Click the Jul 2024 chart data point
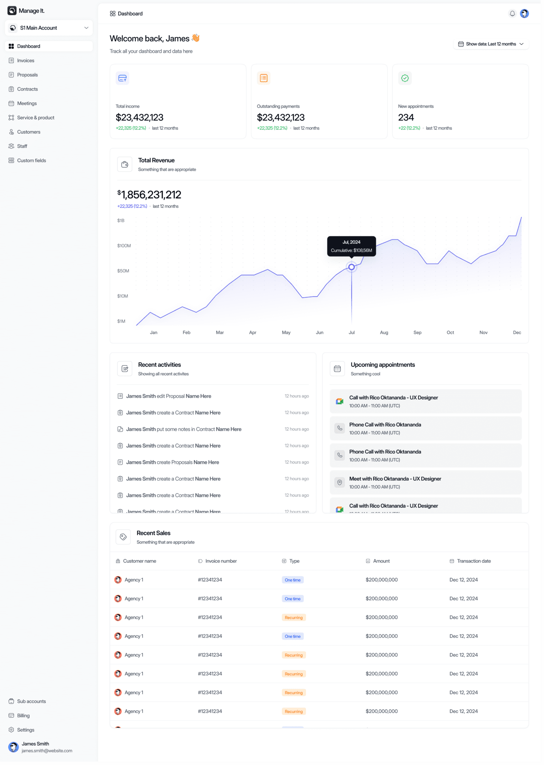The image size is (544, 765). point(352,267)
